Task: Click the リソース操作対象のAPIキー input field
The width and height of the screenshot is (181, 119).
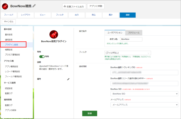Action: (144, 84)
